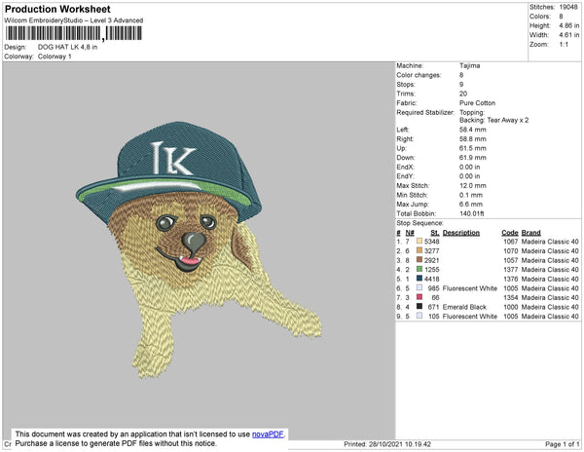
Task: Choose the green swatch with 1255 stitches
Action: click(419, 270)
